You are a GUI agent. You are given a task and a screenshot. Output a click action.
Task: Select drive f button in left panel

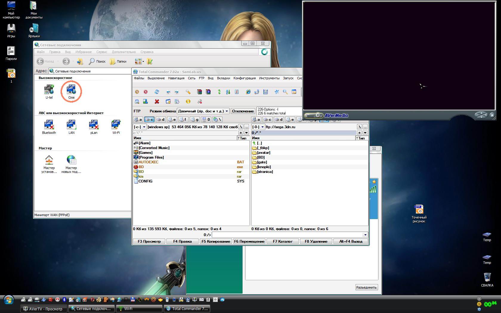(183, 119)
